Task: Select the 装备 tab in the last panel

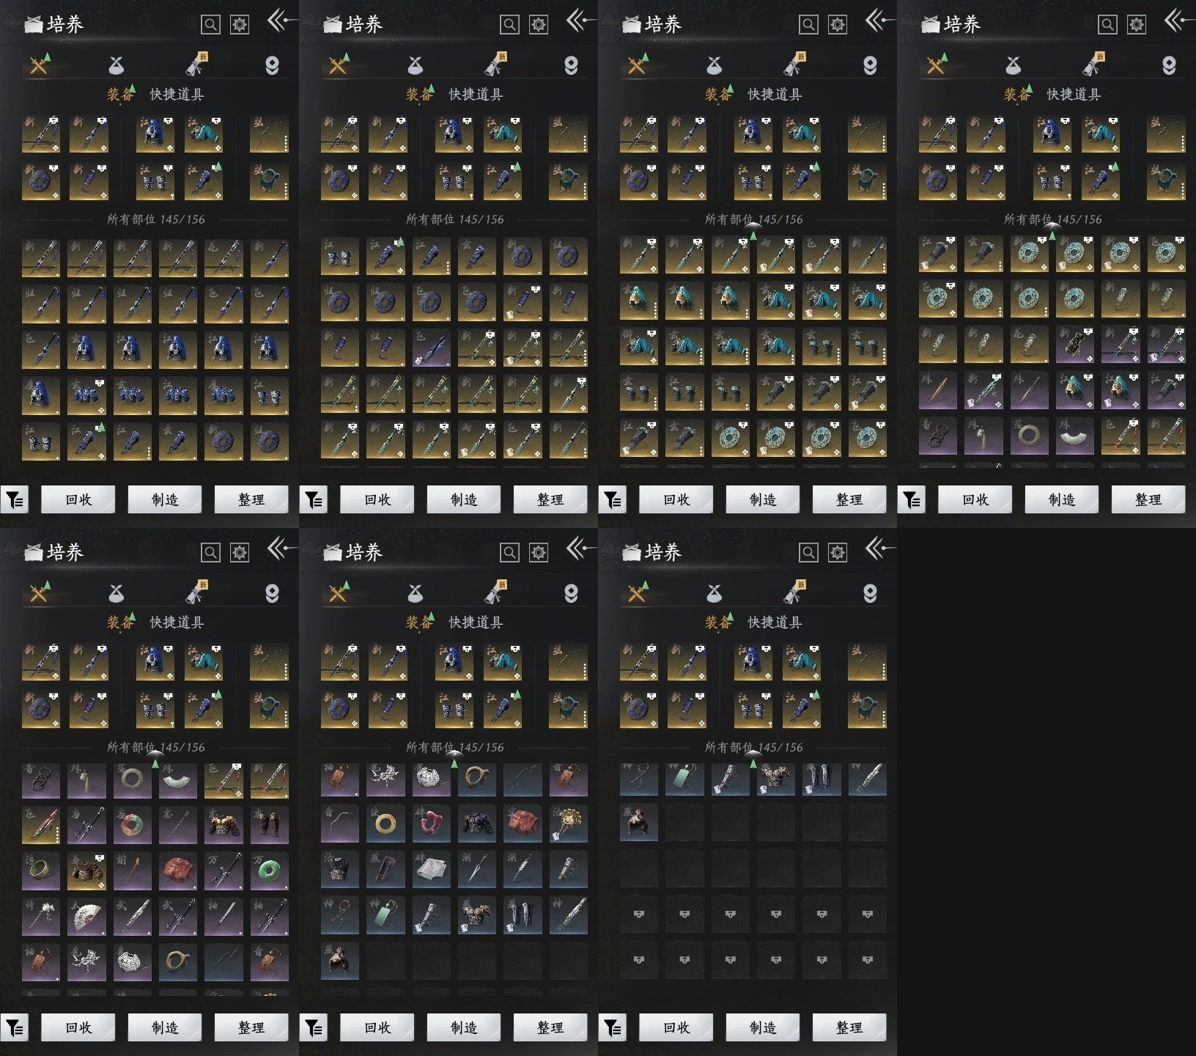Action: coord(717,622)
